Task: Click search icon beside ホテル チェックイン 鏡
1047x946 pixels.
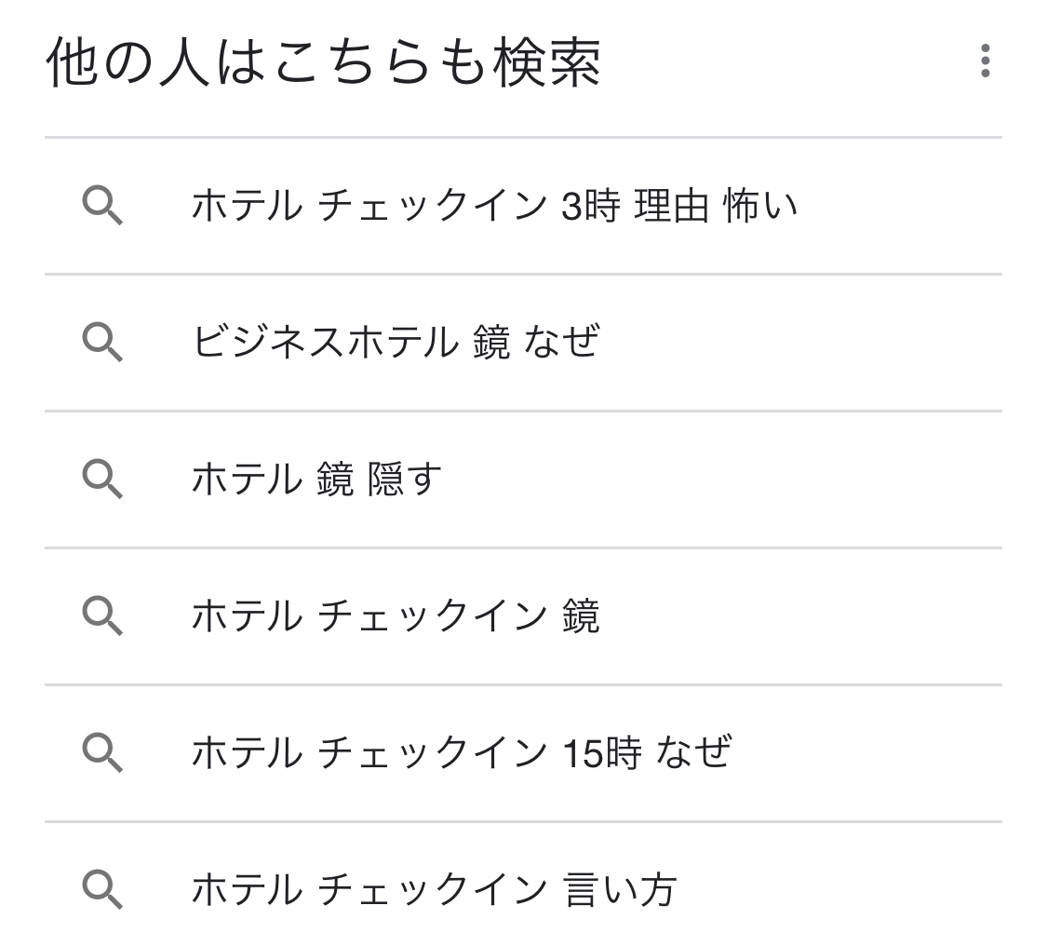Action: (x=102, y=616)
